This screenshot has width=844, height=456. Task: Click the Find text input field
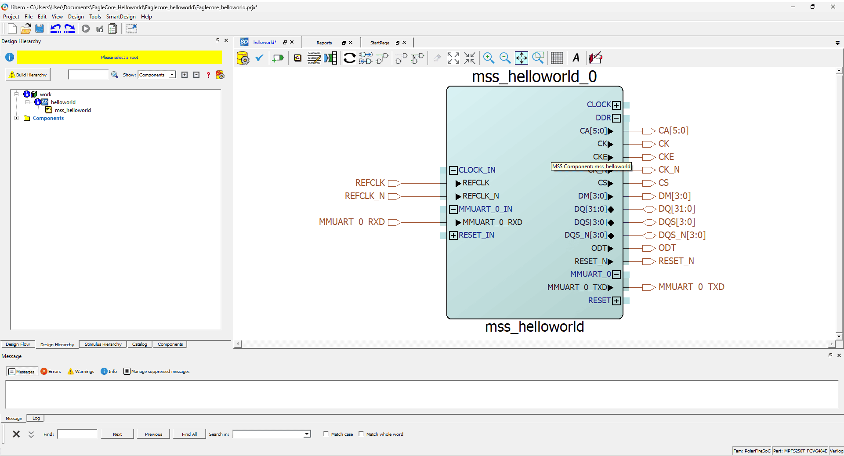[77, 434]
